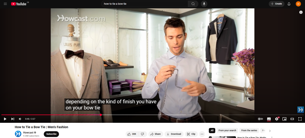
Task: Skip to next video
Action: pos(12,119)
